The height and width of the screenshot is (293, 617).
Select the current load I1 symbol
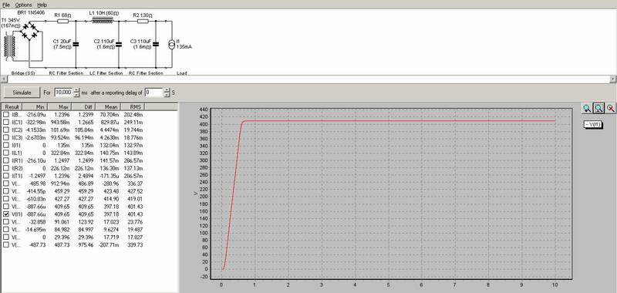point(171,44)
